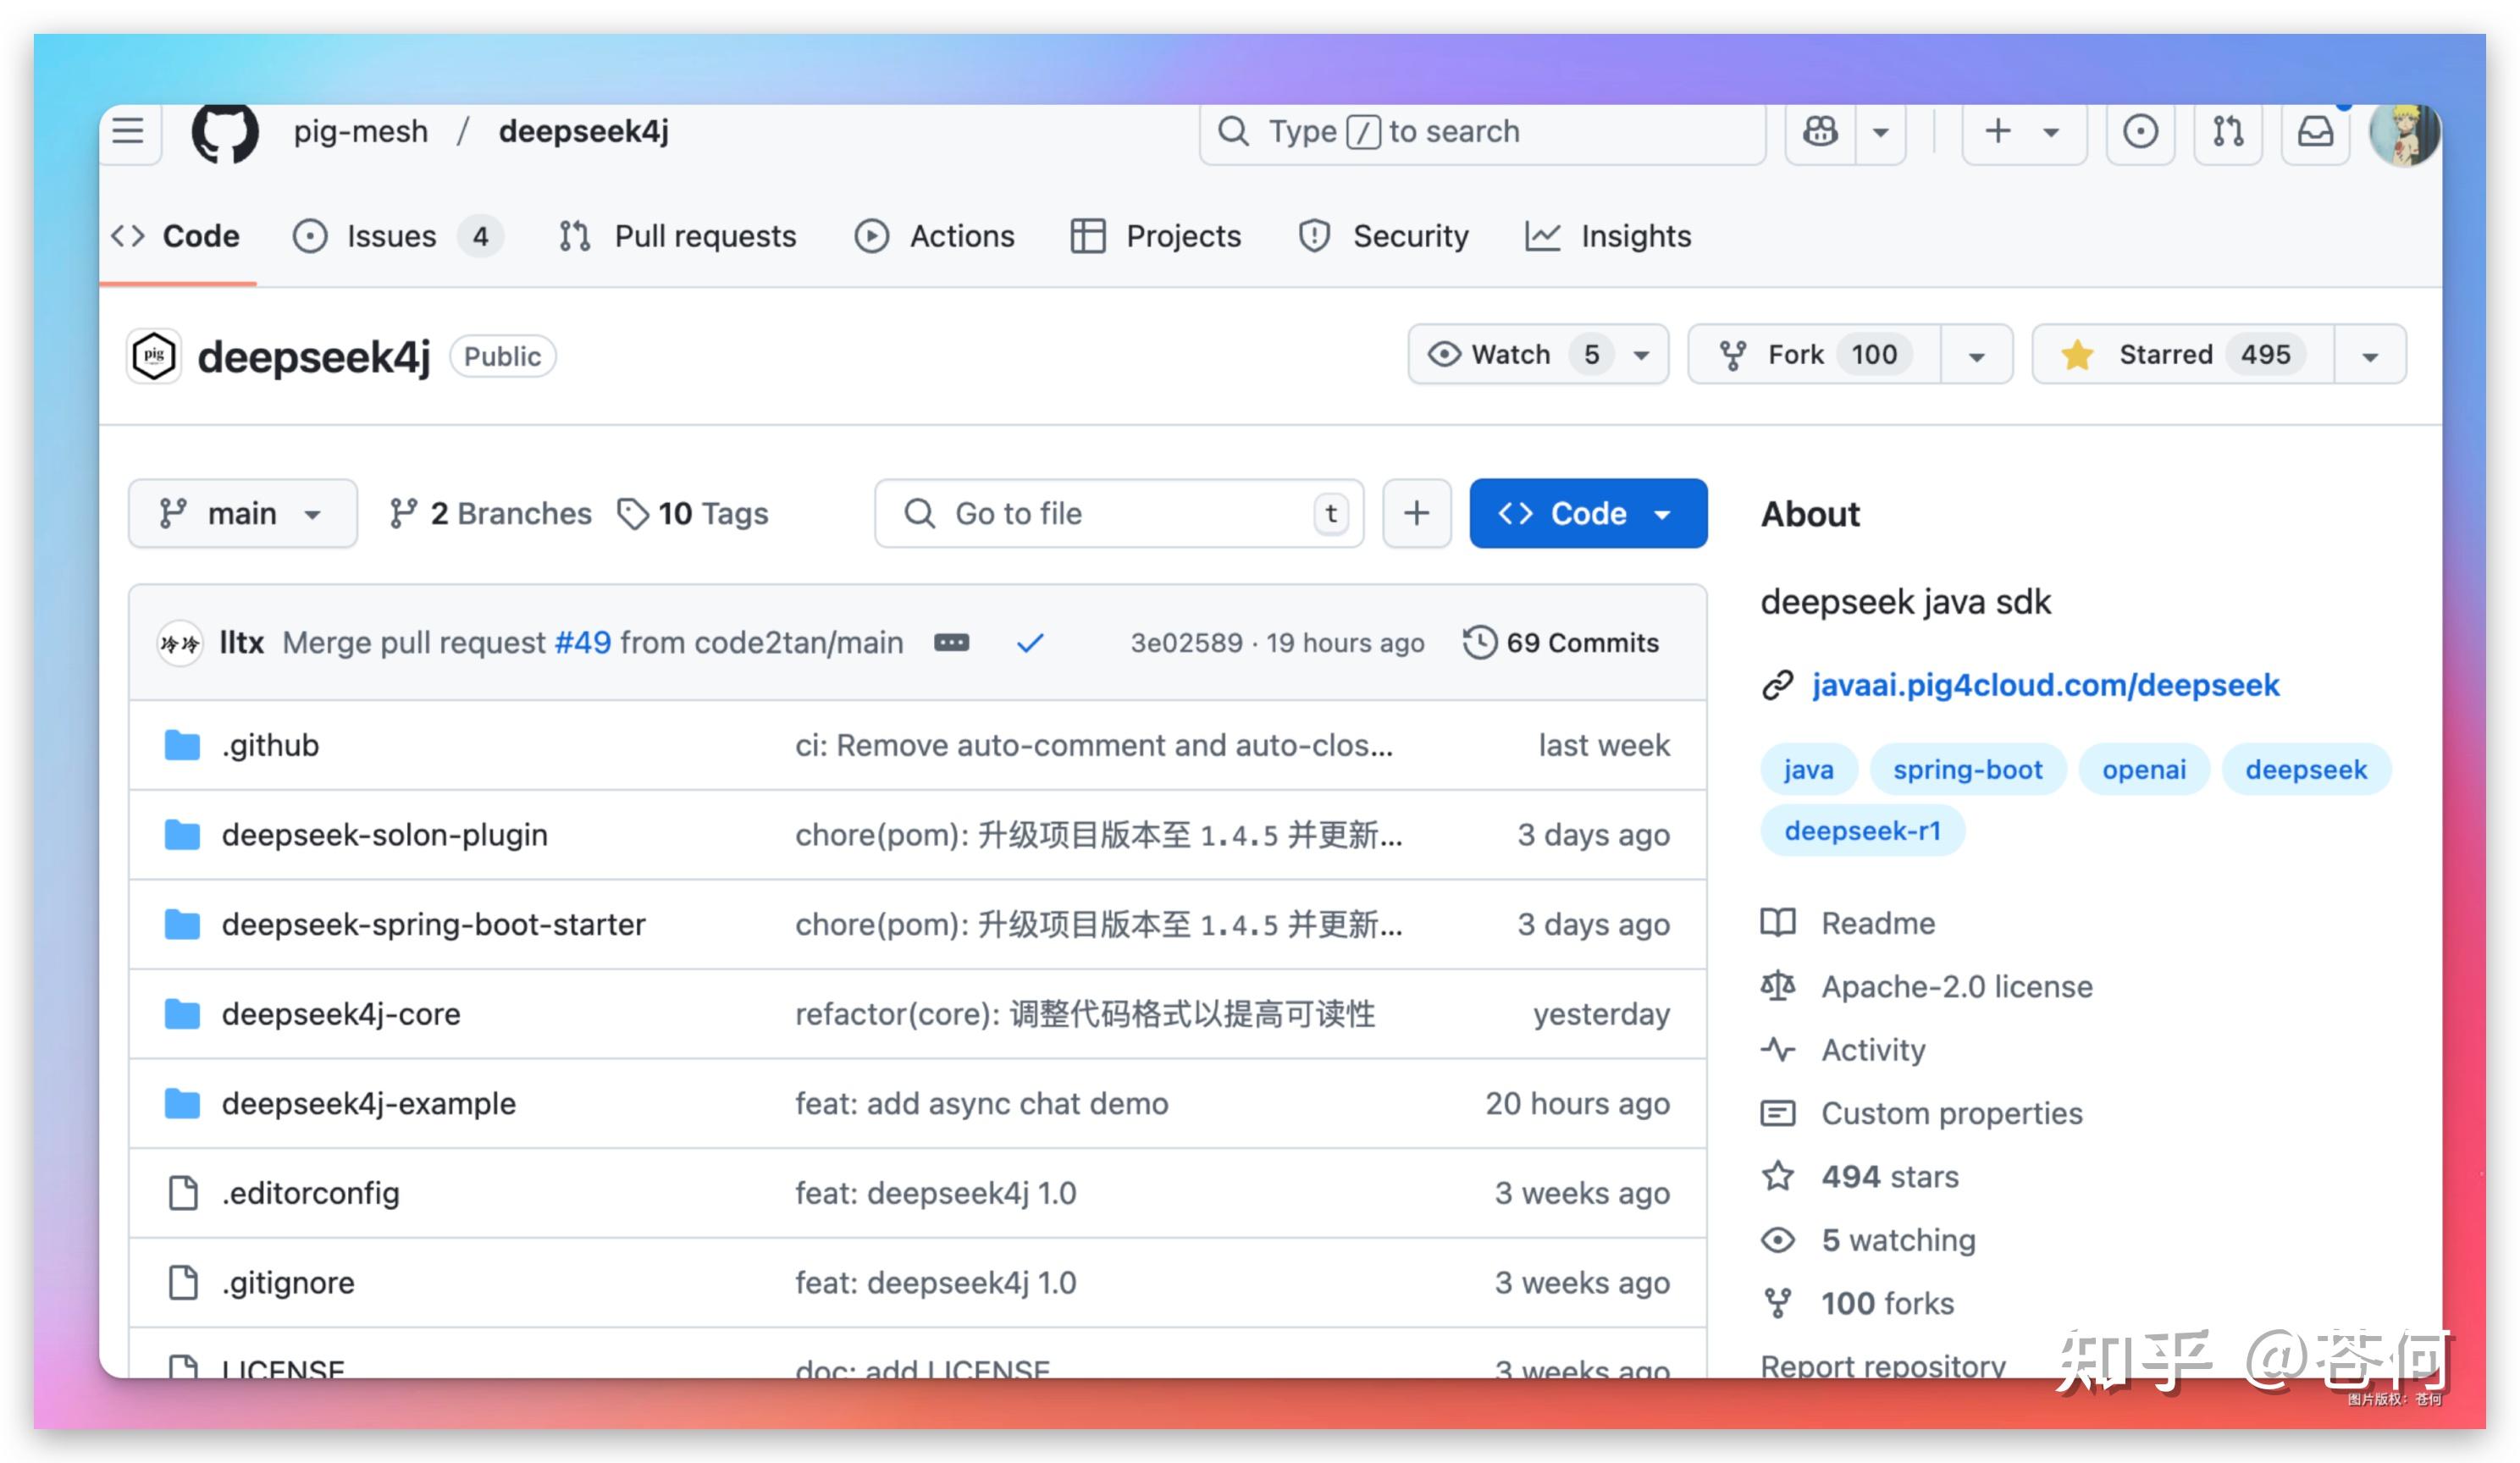Open the notifications inbox
Image resolution: width=2520 pixels, height=1463 pixels.
[2315, 131]
